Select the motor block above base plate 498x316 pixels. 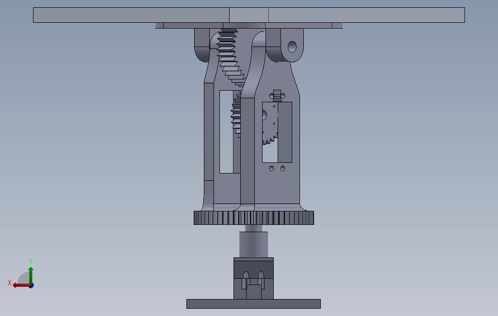(x=253, y=278)
